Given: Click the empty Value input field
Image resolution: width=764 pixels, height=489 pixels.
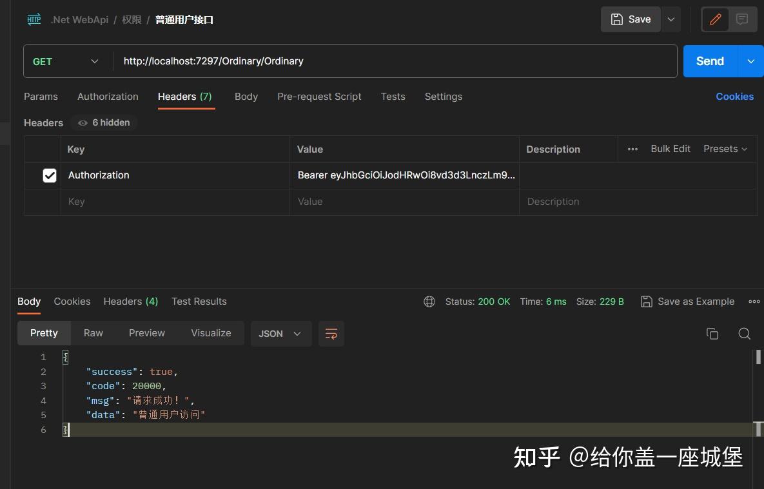Looking at the screenshot, I should tap(404, 202).
